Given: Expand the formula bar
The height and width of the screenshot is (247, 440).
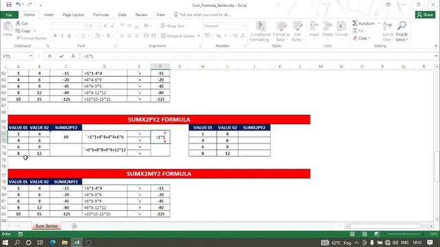Looking at the screenshot, I should point(436,56).
